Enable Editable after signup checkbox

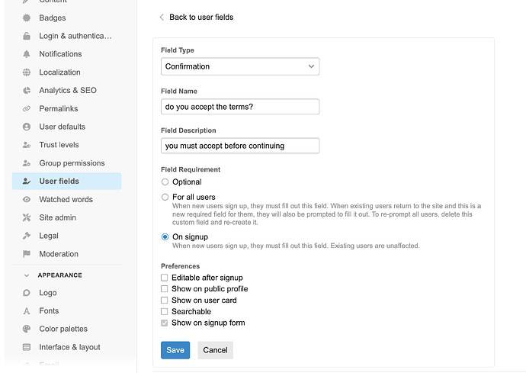(165, 278)
